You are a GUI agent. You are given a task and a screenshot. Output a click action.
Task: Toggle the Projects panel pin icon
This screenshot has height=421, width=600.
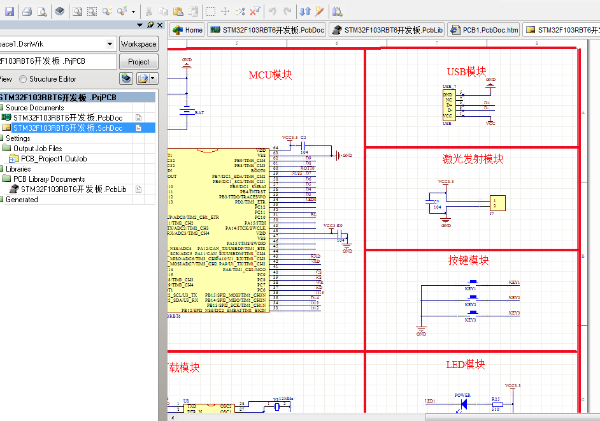click(150, 25)
